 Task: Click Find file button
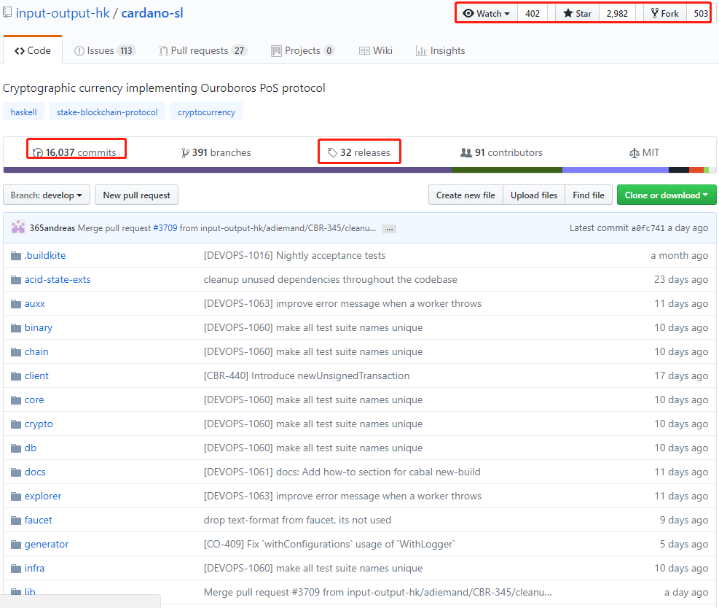[589, 195]
